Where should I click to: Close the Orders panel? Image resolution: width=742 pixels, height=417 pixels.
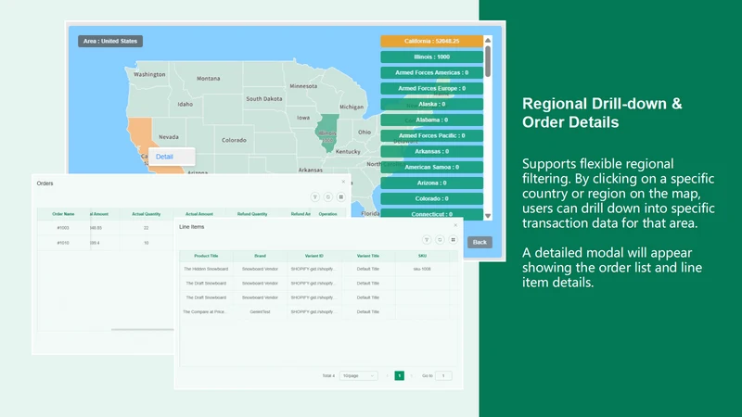click(x=343, y=182)
